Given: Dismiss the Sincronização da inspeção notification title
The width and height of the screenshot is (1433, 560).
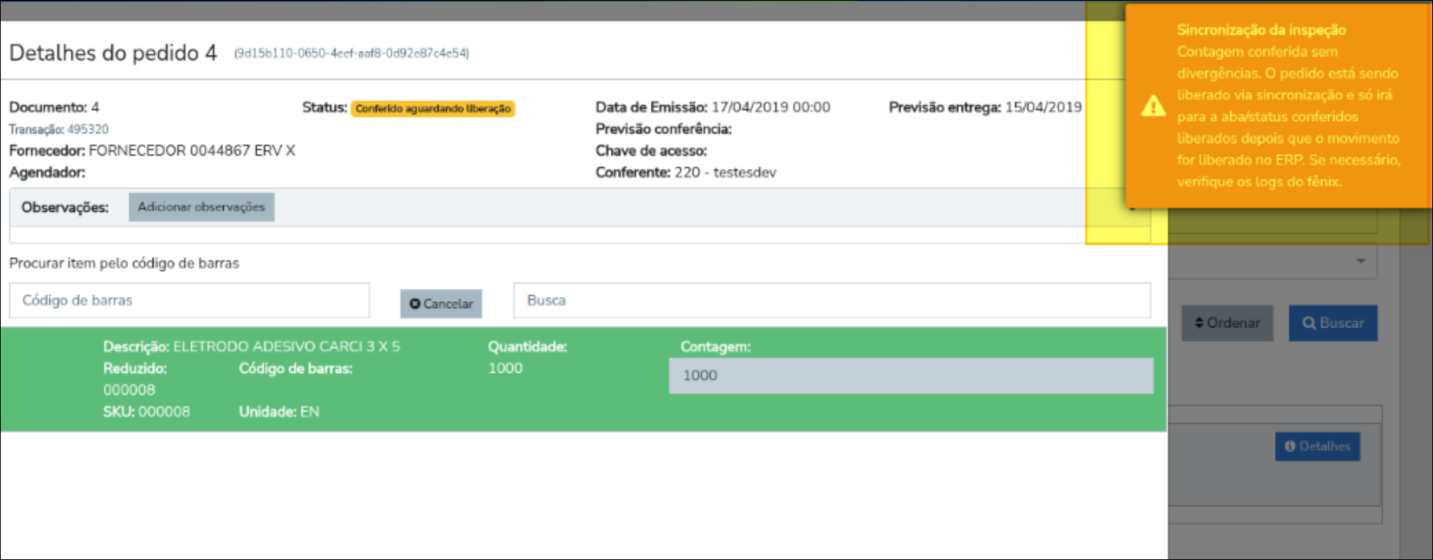Looking at the screenshot, I should tap(1261, 30).
